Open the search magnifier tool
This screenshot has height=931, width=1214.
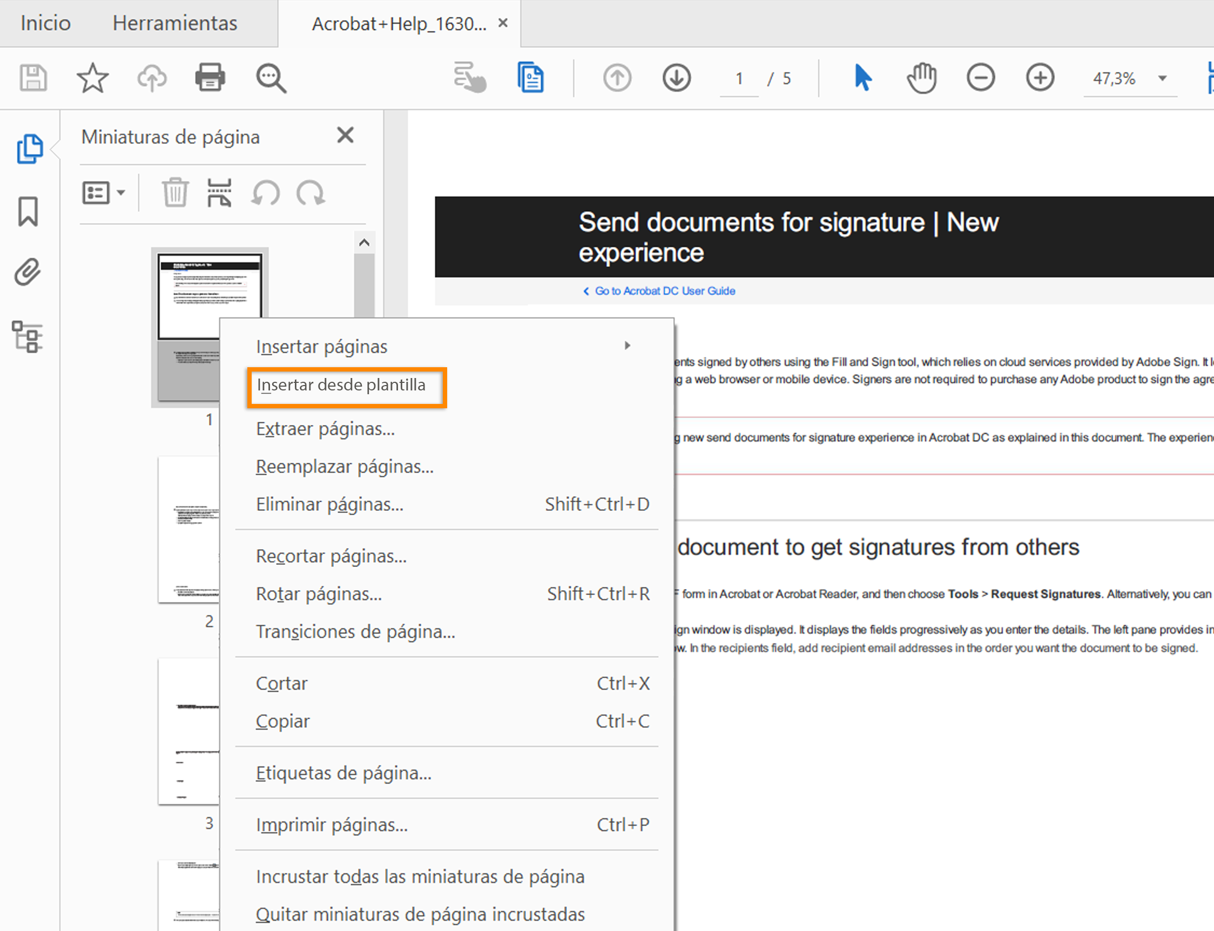click(271, 78)
